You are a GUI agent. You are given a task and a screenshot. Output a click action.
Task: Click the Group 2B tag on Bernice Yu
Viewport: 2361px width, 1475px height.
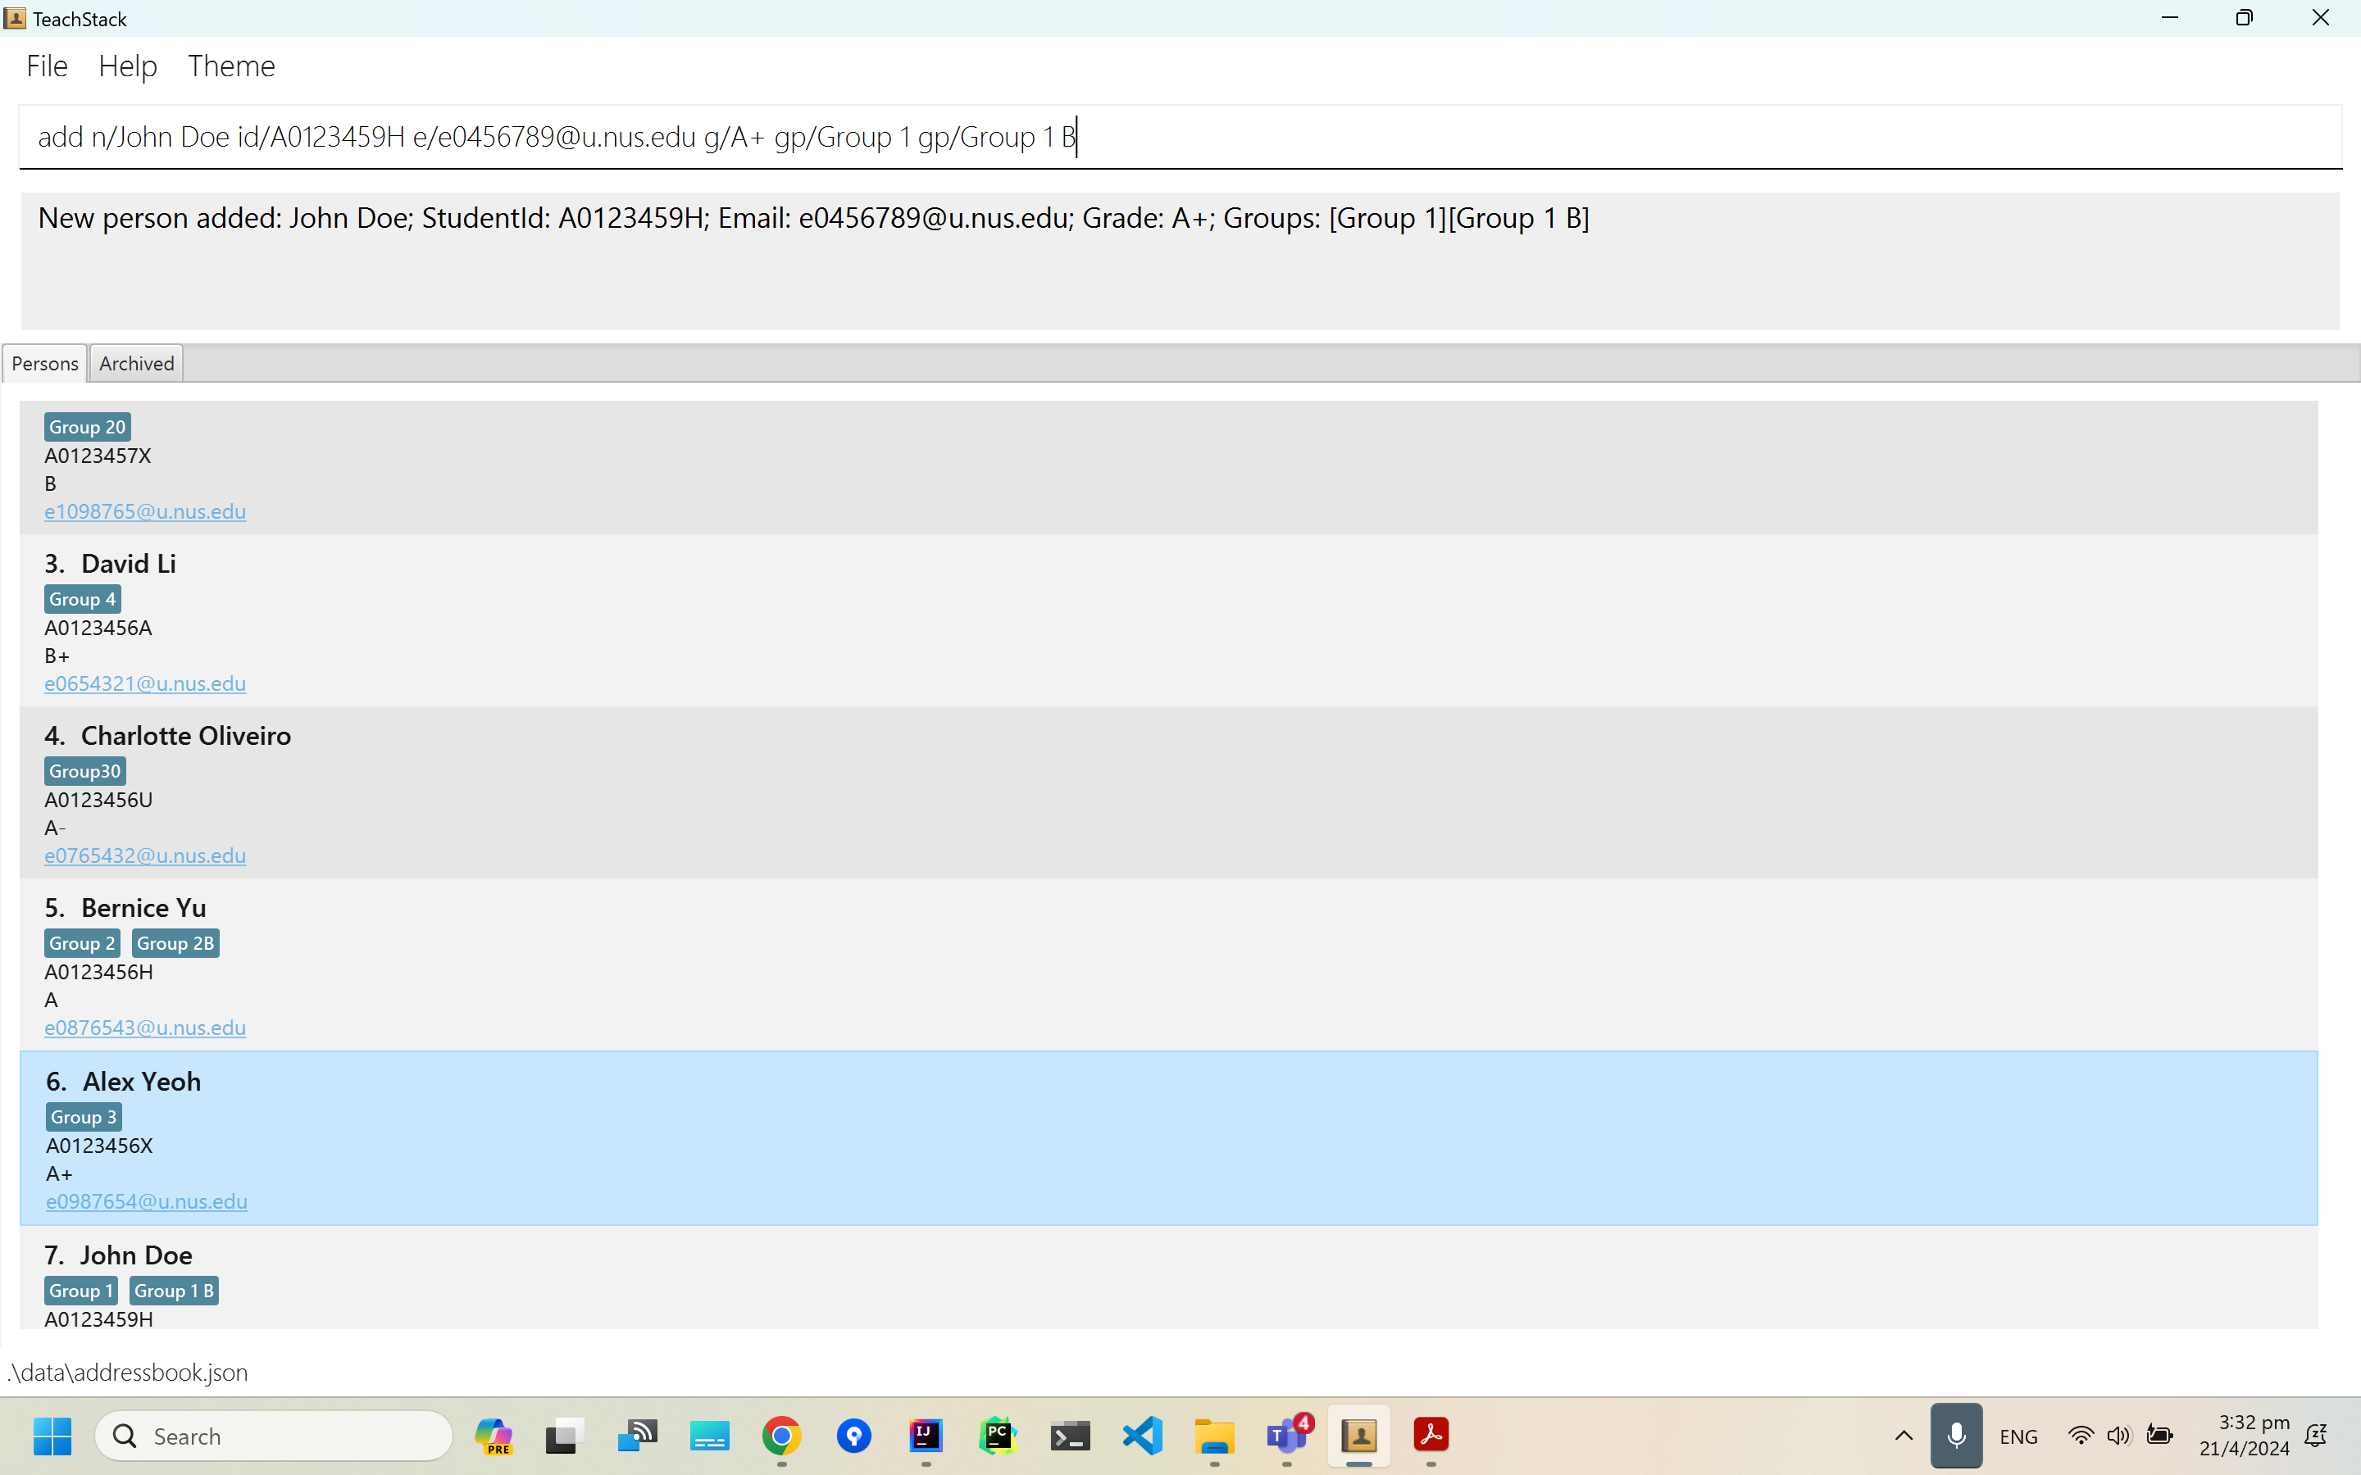click(175, 943)
